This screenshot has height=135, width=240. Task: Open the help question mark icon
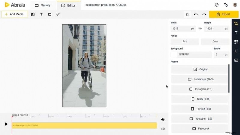point(217,5)
